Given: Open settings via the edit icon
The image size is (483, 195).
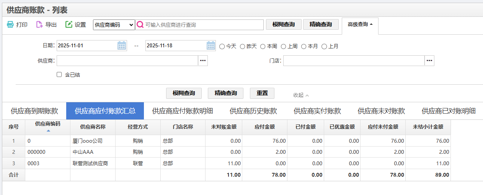Looking at the screenshot, I should point(69,24).
